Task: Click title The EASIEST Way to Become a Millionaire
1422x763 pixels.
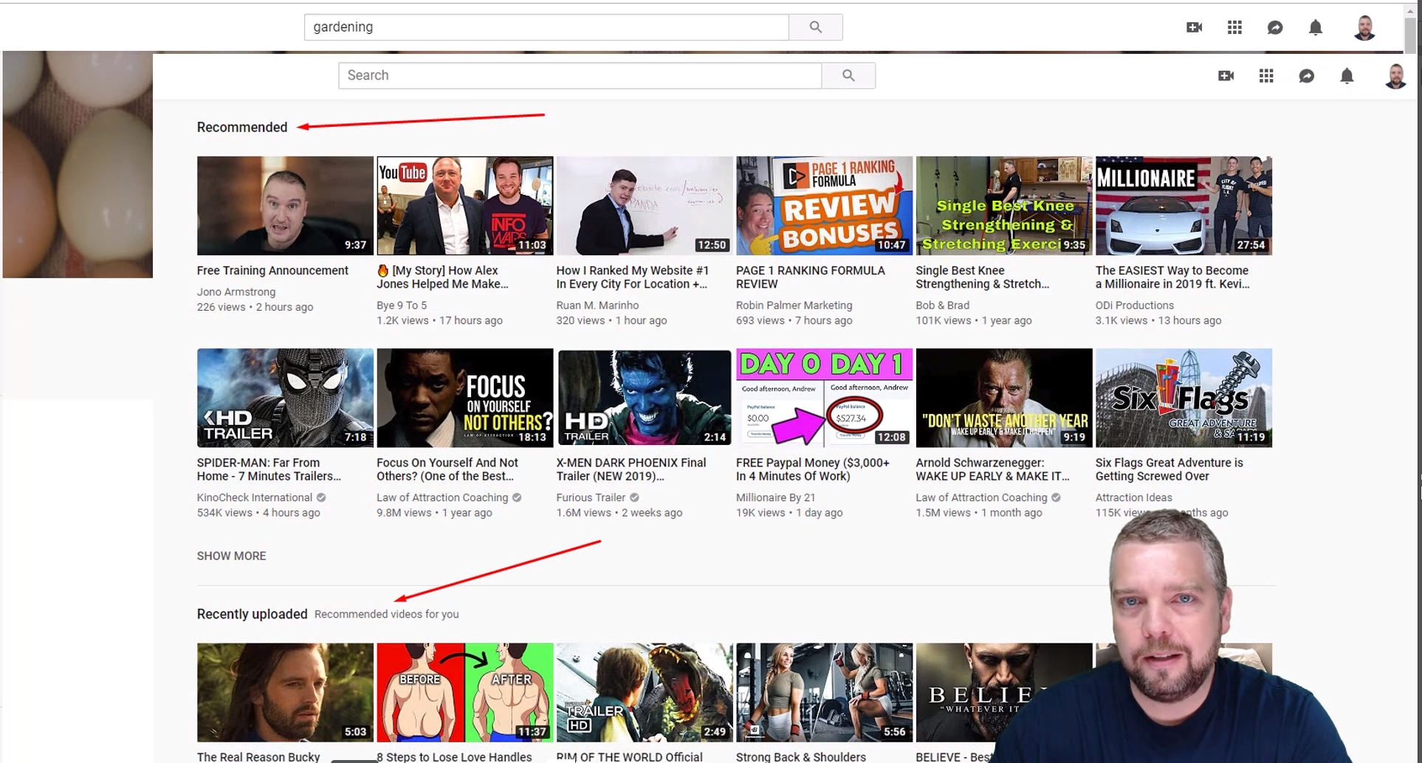Action: 1172,277
